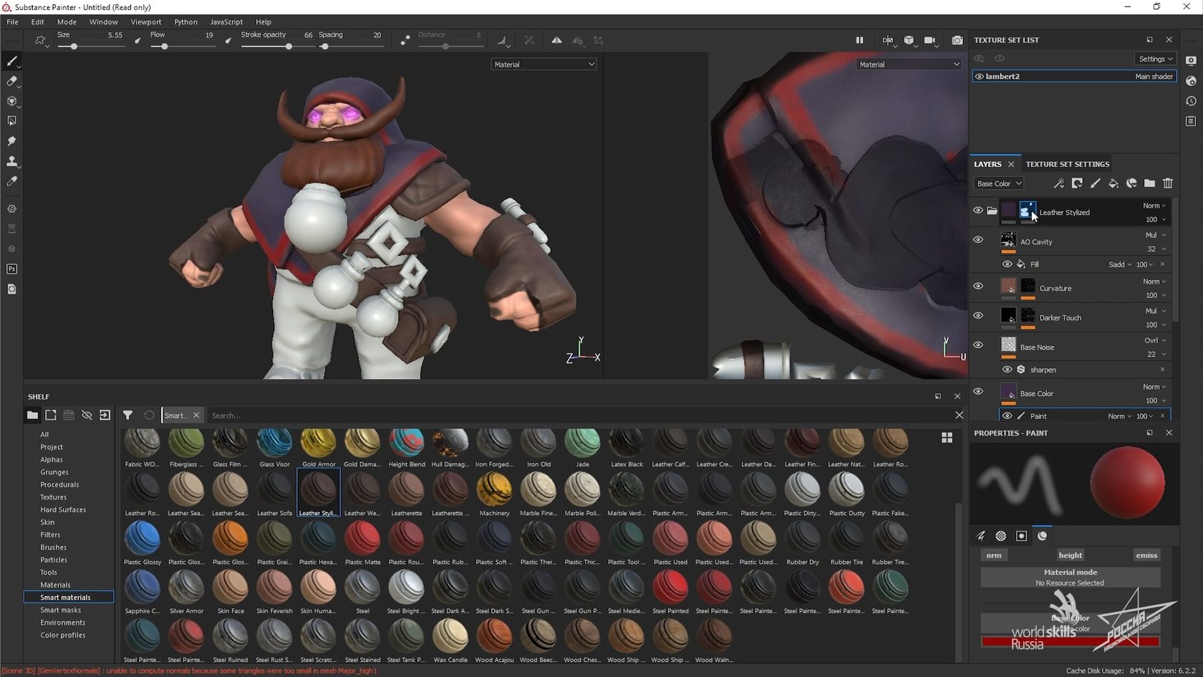Open the camera settings video icon
Viewport: 1203px width, 677px height.
click(930, 40)
